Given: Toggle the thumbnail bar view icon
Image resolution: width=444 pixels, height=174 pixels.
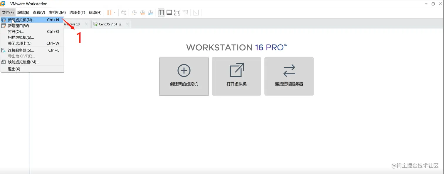Looking at the screenshot, I should (x=169, y=13).
